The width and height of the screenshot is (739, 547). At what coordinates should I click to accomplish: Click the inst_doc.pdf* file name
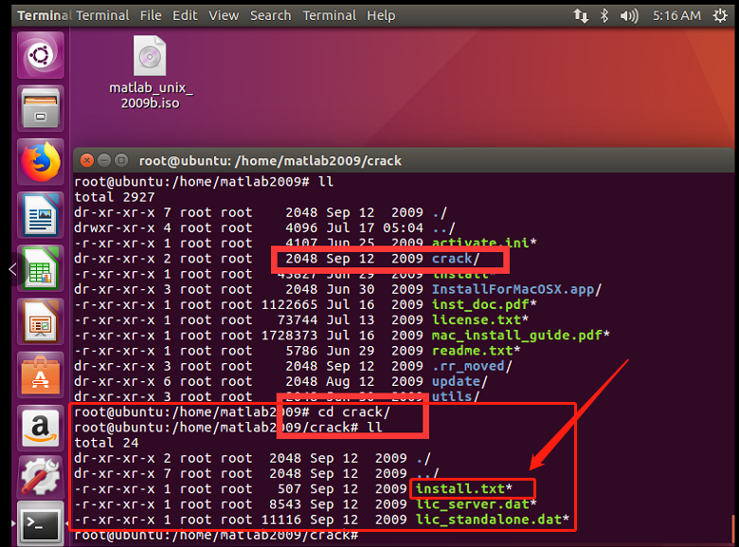[x=484, y=304]
